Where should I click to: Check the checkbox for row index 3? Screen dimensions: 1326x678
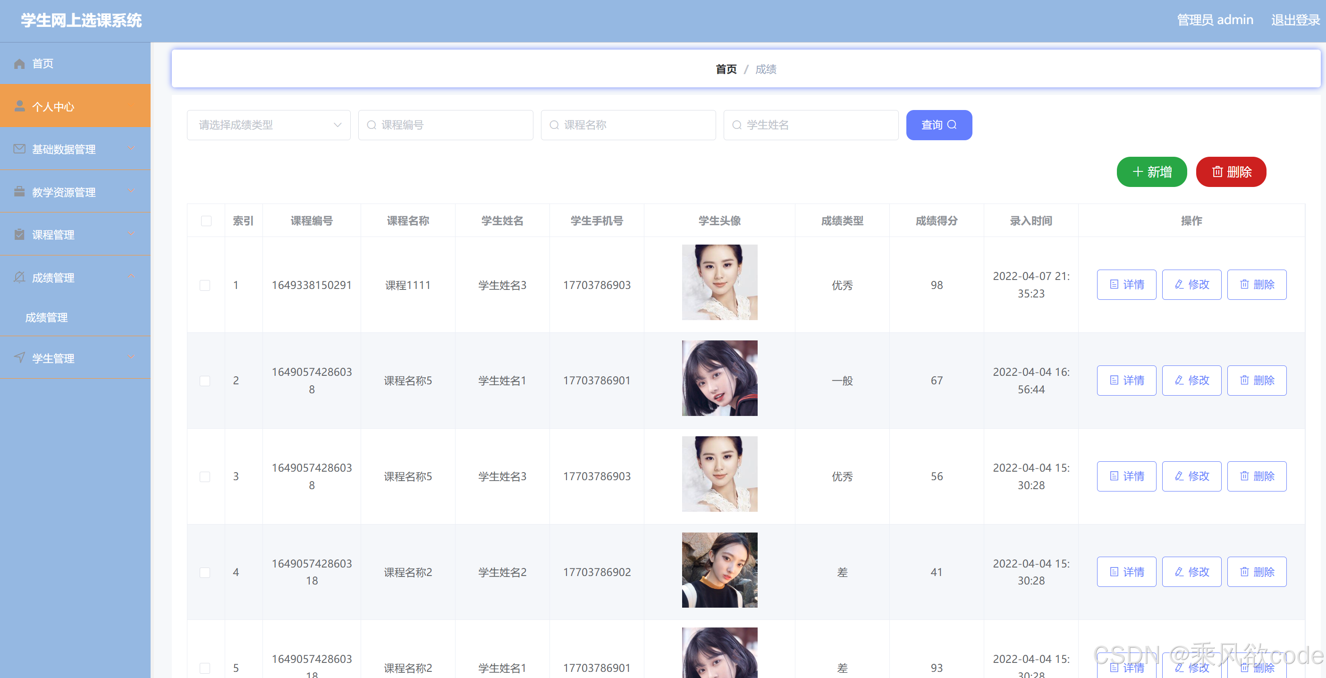(205, 477)
